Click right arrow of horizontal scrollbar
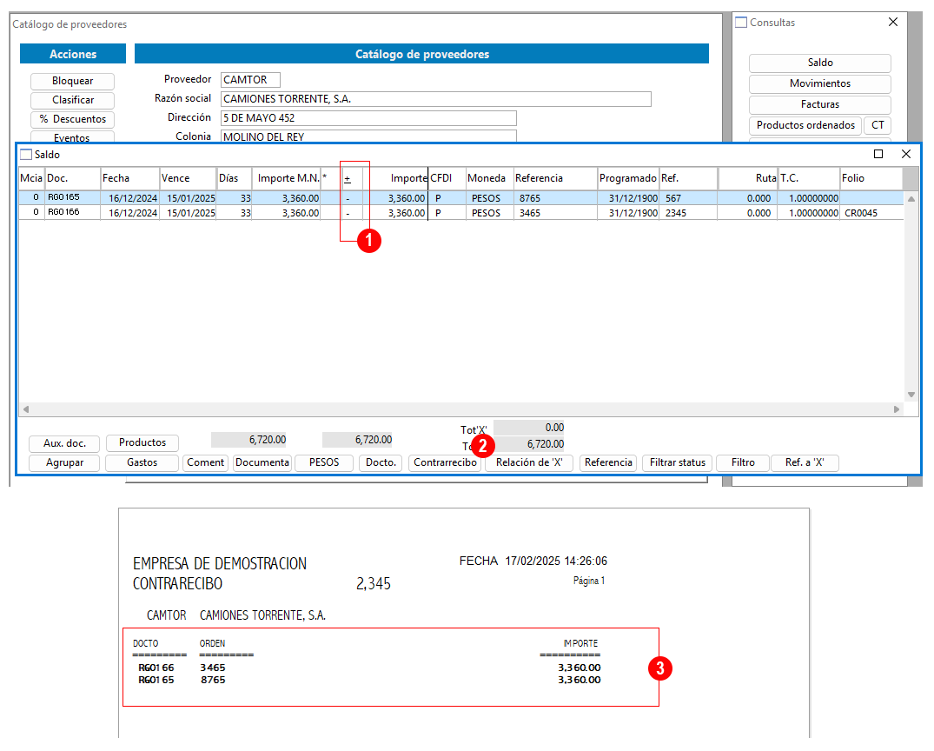 pos(897,409)
